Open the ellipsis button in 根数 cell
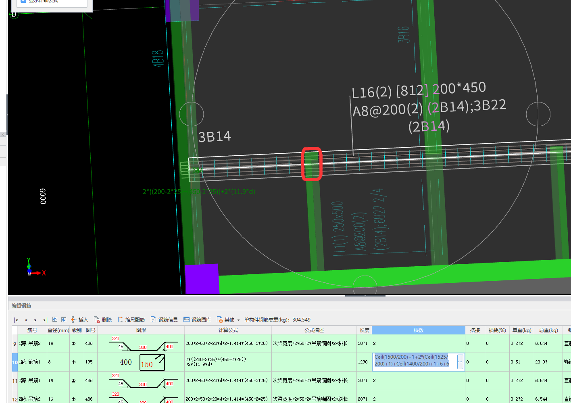 pyautogui.click(x=460, y=362)
